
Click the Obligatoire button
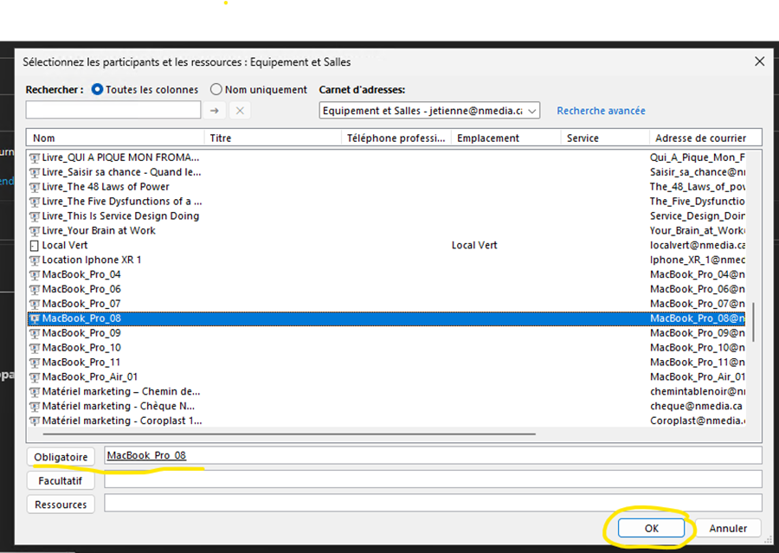61,457
